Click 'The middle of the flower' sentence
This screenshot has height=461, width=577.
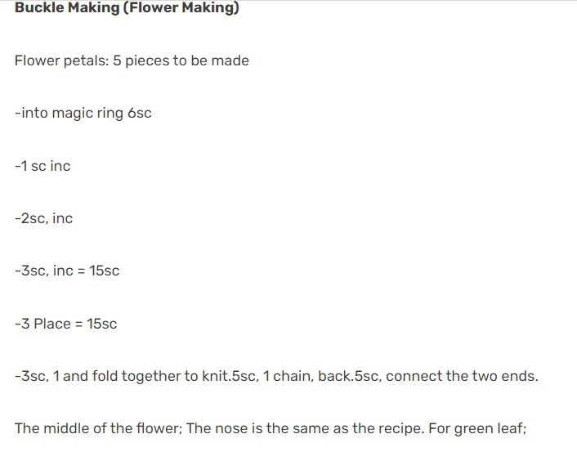click(x=99, y=428)
